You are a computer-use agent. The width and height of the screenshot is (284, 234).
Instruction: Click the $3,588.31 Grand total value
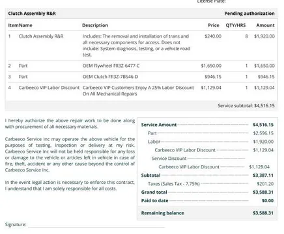point(263,192)
